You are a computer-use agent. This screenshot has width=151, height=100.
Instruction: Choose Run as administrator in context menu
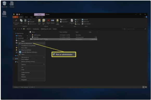pyautogui.click(x=32, y=43)
